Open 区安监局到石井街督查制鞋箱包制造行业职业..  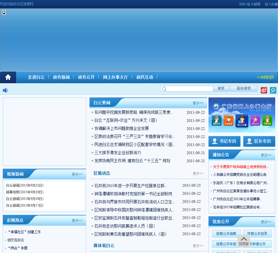click(x=134, y=218)
